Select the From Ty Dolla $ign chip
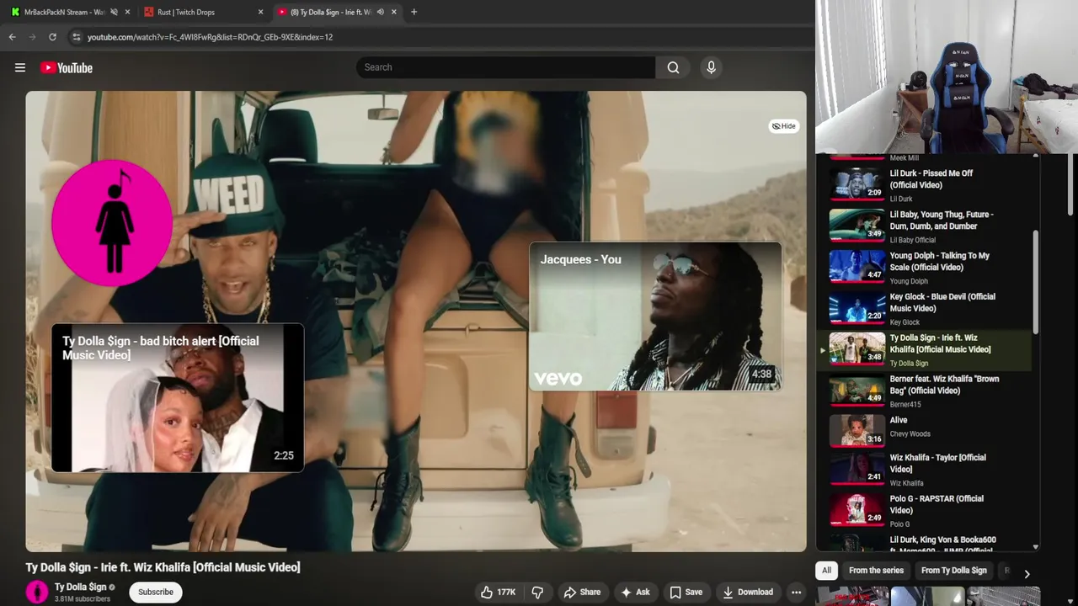Image resolution: width=1078 pixels, height=606 pixels. (953, 571)
